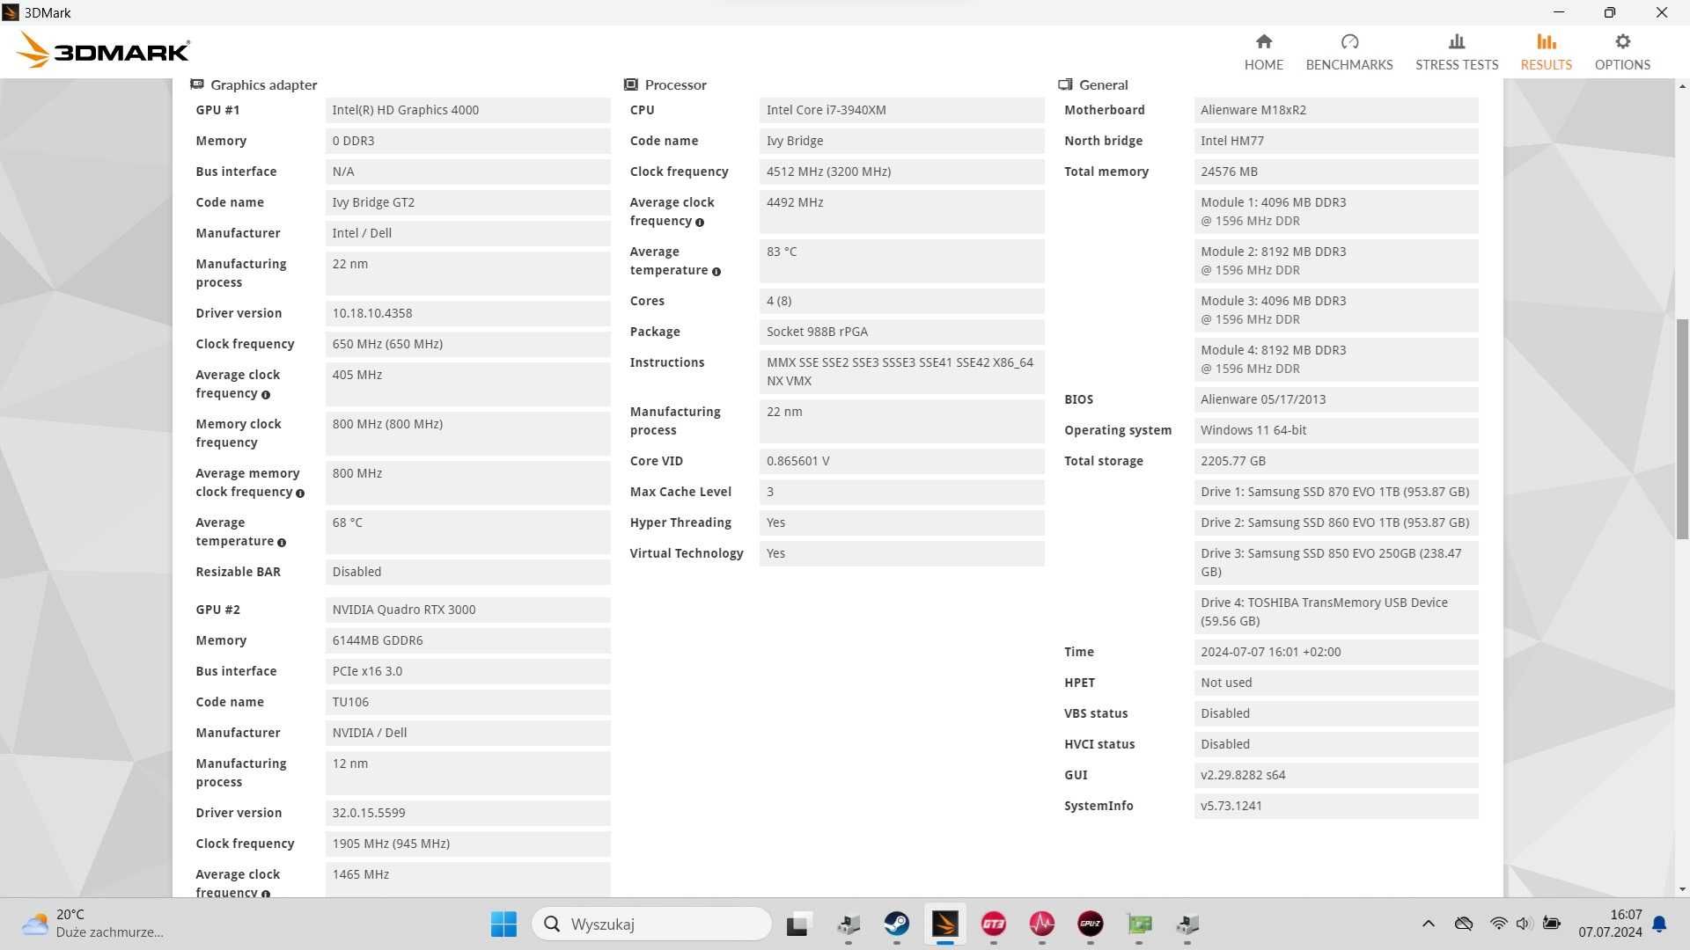Click the 'Socket 988B rPGA' package value
The width and height of the screenshot is (1690, 950).
901,332
